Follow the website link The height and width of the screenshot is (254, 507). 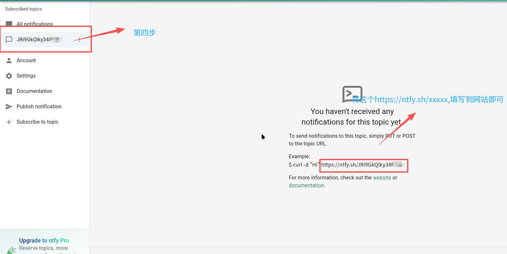pyautogui.click(x=382, y=177)
